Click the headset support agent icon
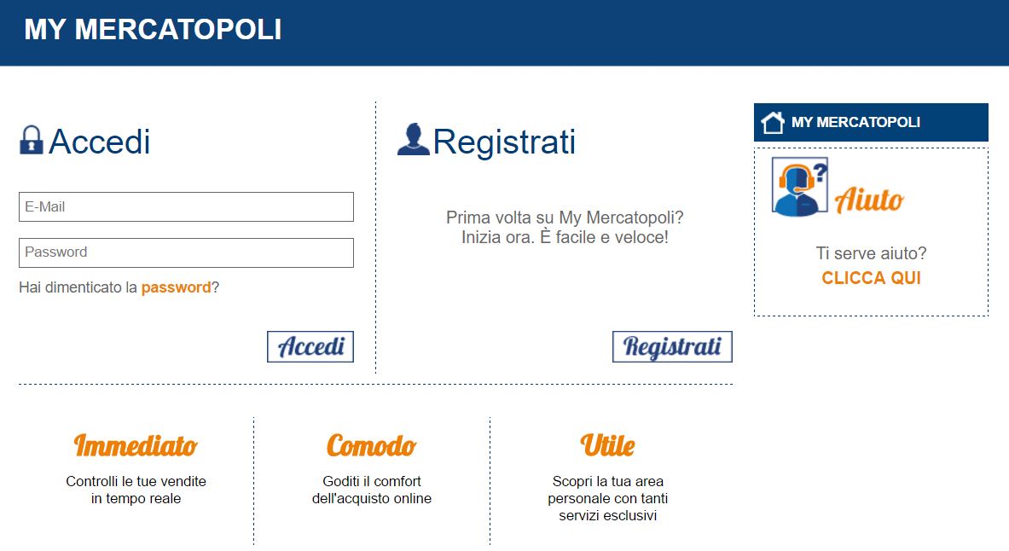The image size is (1009, 551). tap(800, 187)
